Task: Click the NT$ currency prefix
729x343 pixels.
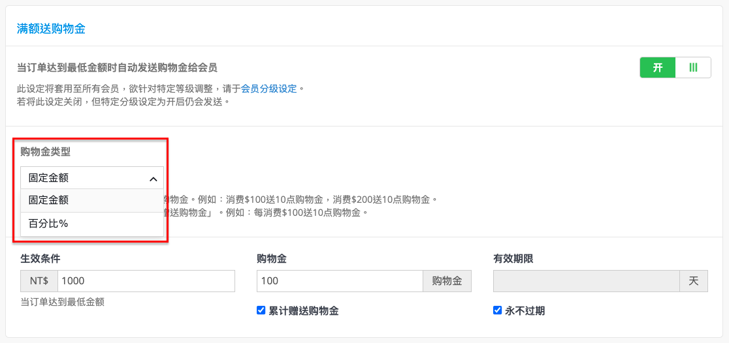Action: click(39, 281)
